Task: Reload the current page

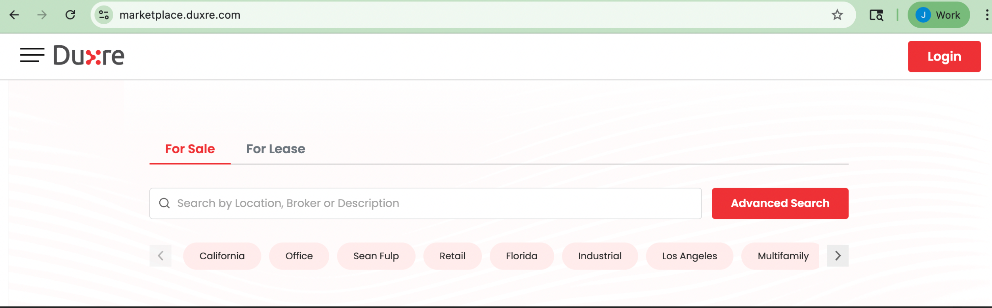Action: pos(71,15)
